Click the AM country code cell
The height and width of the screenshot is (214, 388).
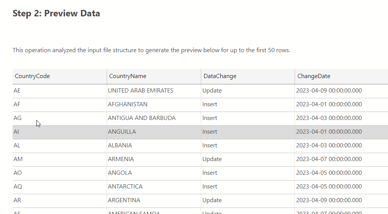tap(18, 159)
